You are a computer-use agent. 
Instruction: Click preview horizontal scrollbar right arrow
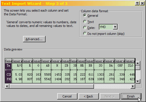(133, 86)
